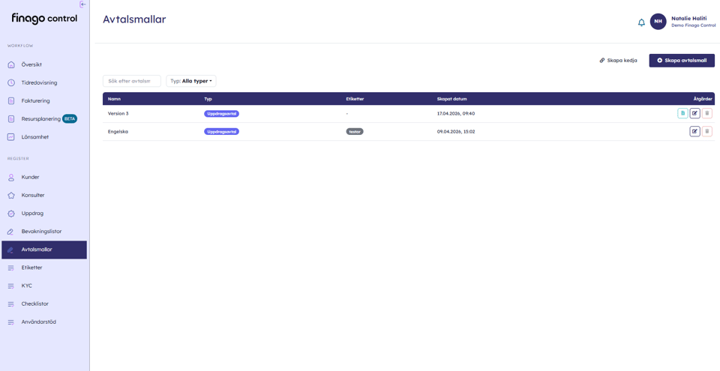Click the Skapa kedja link
The width and height of the screenshot is (720, 371).
[x=618, y=60]
